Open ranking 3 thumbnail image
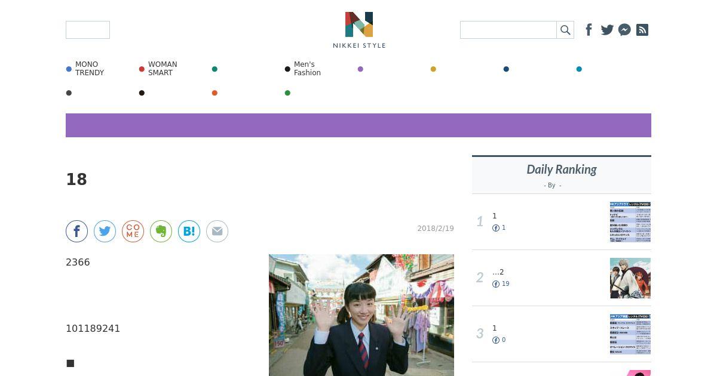 point(630,334)
